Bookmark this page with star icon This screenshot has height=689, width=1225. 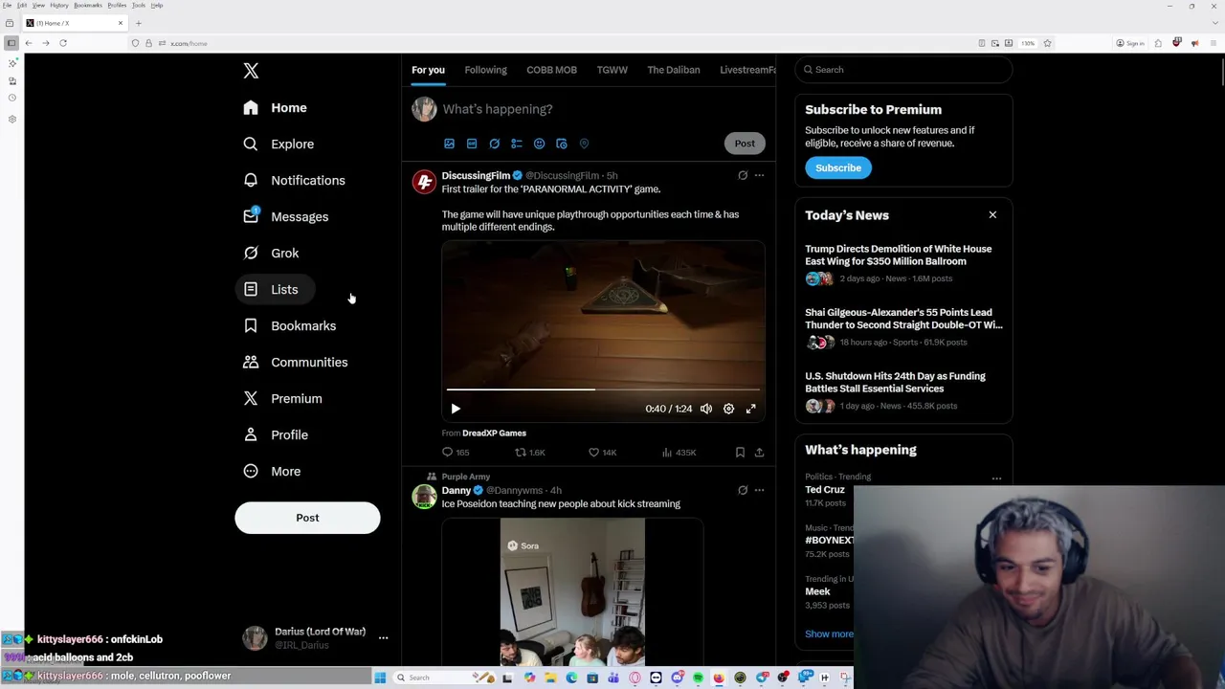point(1047,43)
